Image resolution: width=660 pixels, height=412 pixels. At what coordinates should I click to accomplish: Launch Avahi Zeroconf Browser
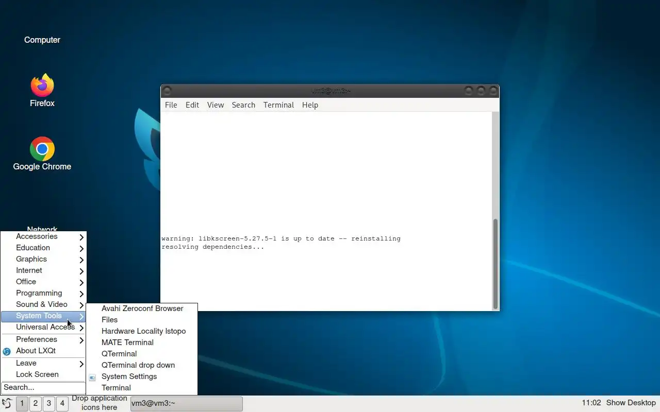coord(142,308)
